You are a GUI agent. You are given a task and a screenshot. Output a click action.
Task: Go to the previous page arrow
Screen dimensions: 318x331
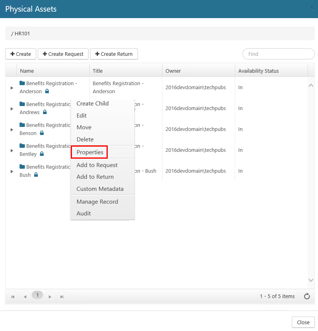click(x=25, y=296)
